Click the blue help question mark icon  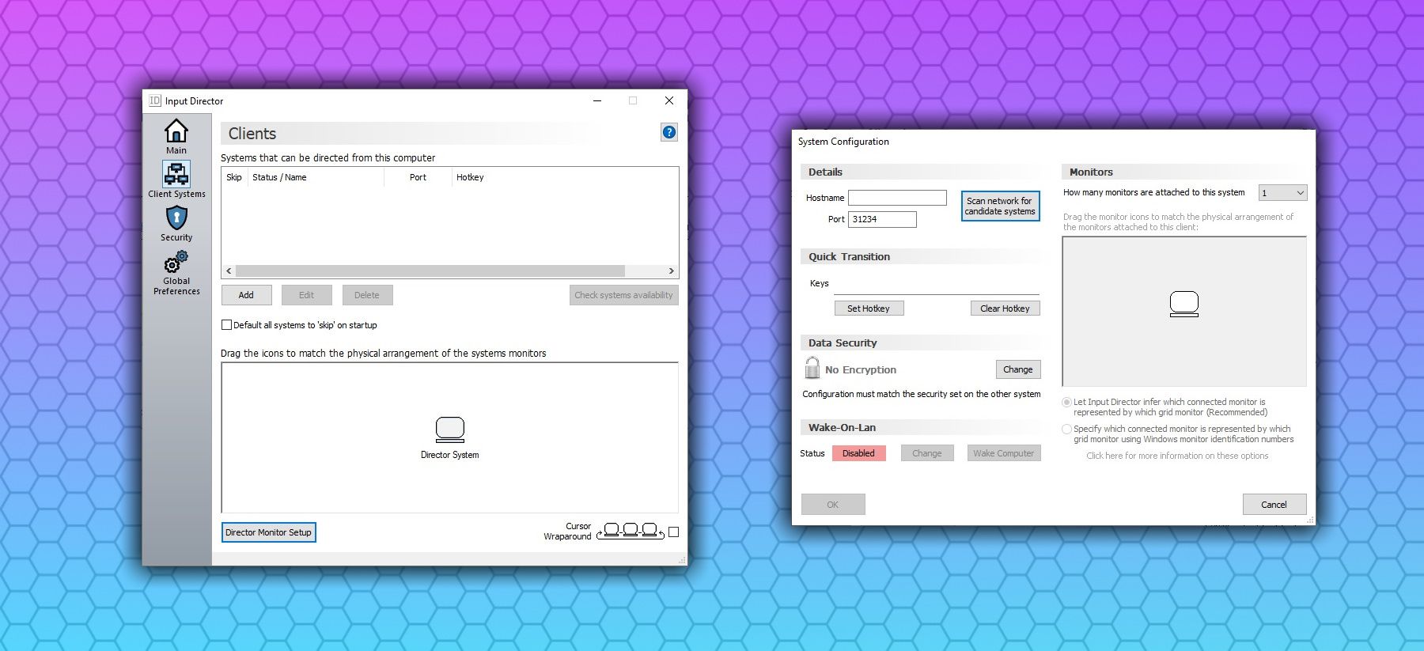coord(669,132)
